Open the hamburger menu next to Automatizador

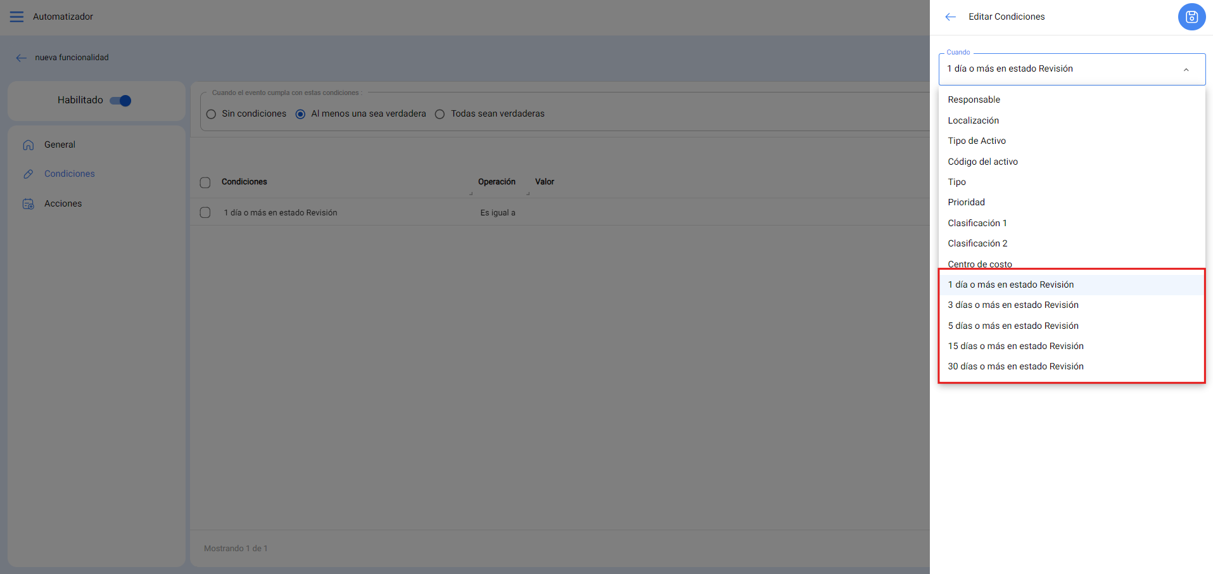[16, 16]
